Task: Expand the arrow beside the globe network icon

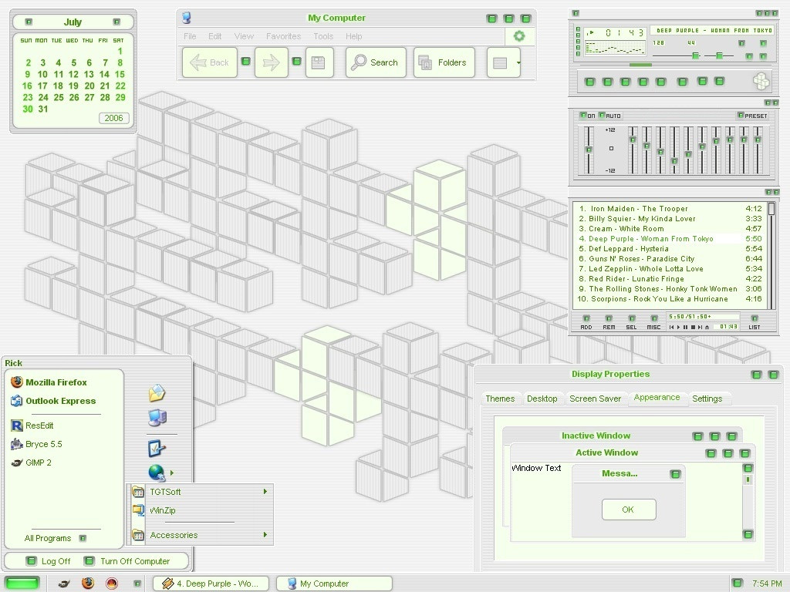Action: (172, 473)
